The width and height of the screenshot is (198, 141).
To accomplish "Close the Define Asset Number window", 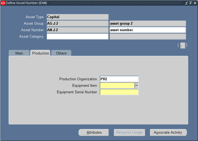I will coord(195,3).
